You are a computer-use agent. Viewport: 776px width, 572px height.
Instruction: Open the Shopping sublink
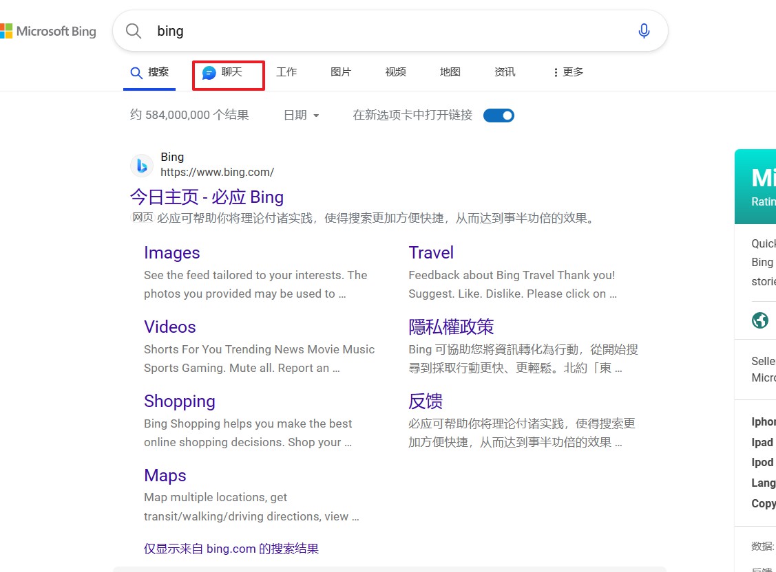tap(180, 401)
